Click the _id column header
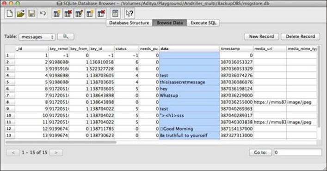This screenshot has height=171, width=327. pyautogui.click(x=31, y=48)
